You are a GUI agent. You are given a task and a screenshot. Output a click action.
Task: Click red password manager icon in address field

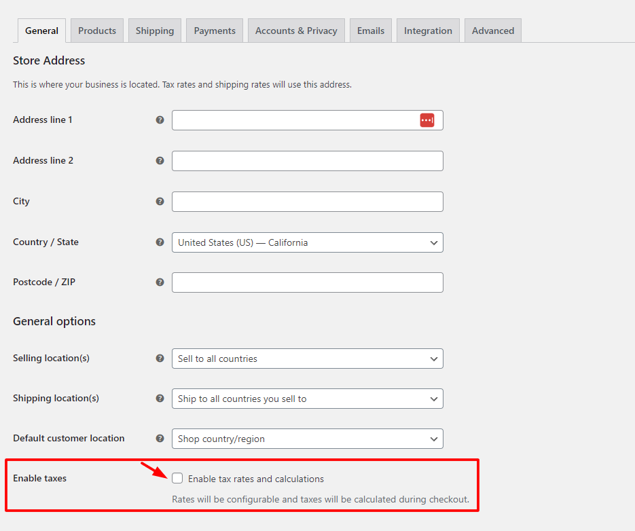(427, 120)
